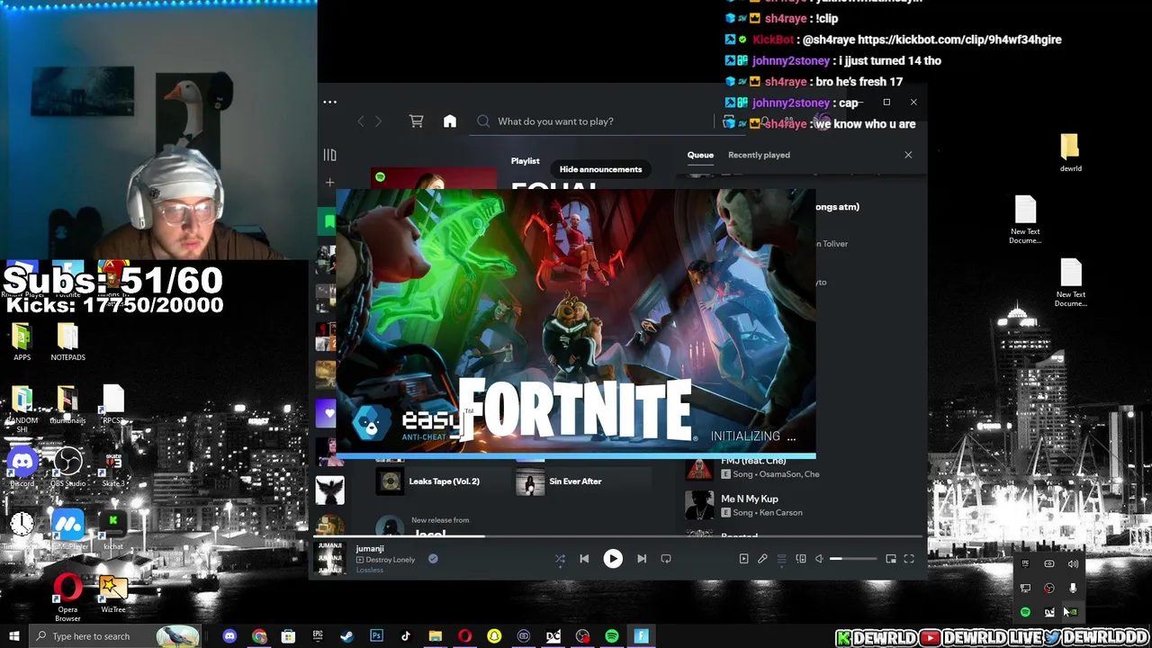Open kichat desktop shortcut
The height and width of the screenshot is (648, 1152).
(x=113, y=531)
